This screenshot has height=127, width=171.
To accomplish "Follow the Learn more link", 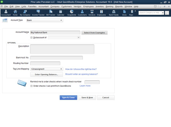I will 85,86.
